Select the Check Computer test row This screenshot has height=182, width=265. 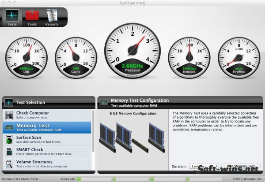tap(47, 115)
